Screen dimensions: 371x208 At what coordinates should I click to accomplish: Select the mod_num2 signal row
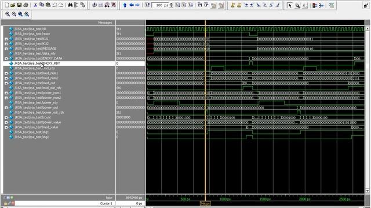pyautogui.click(x=59, y=78)
